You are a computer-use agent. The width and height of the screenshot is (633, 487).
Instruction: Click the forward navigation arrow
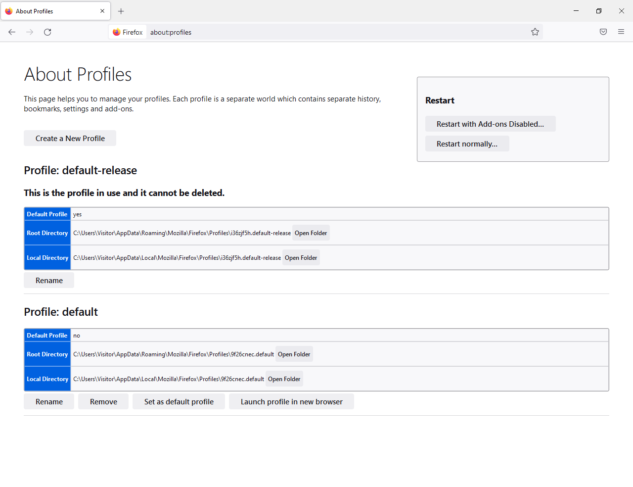[x=30, y=32]
